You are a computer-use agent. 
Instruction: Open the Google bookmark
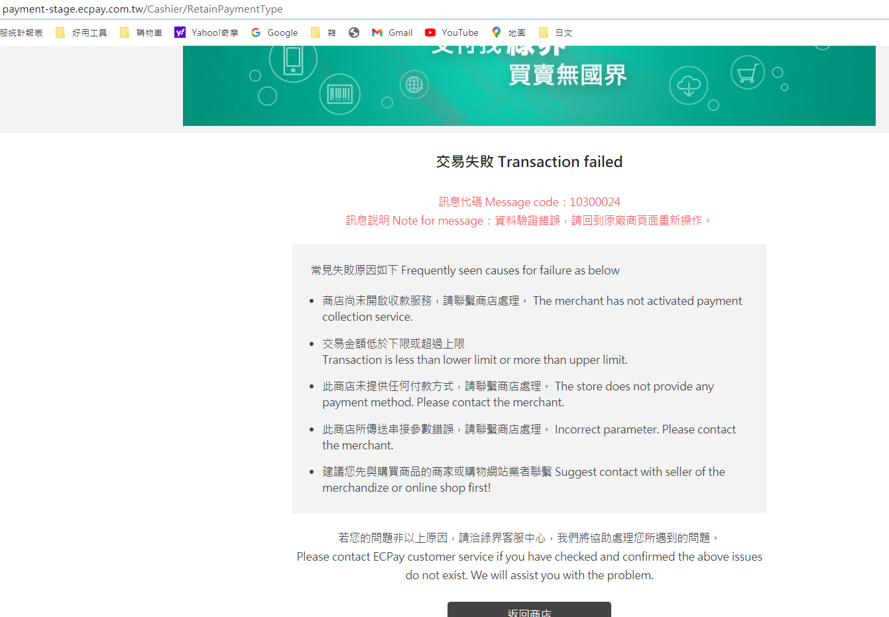pos(274,32)
